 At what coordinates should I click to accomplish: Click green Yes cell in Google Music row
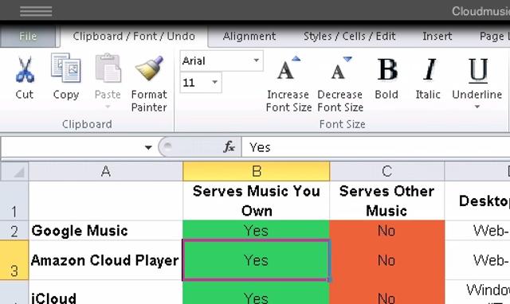point(257,231)
